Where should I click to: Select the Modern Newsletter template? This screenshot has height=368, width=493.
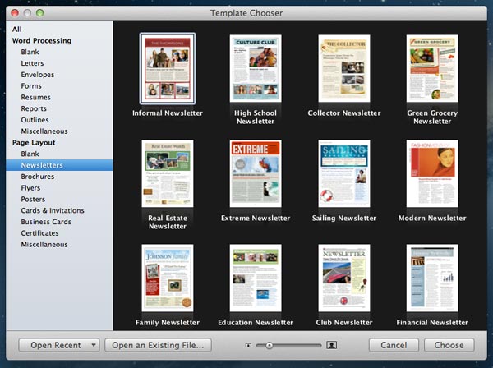point(432,173)
